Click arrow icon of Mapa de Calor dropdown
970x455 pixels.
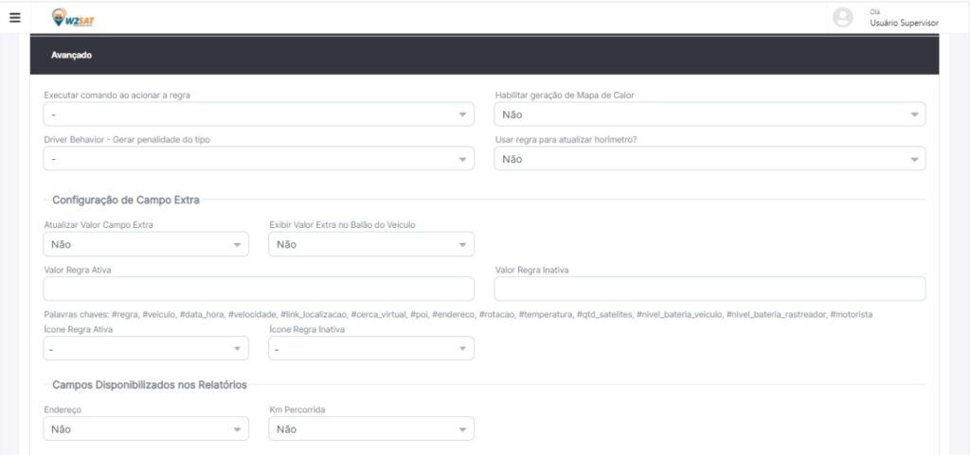tap(914, 114)
